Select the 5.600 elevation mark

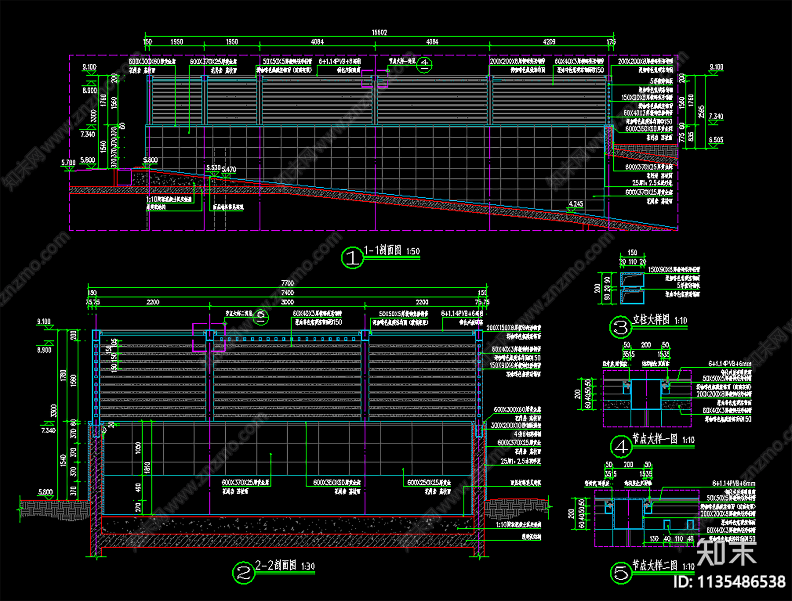click(88, 160)
